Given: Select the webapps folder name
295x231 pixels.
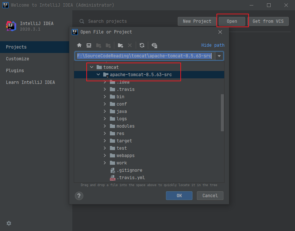Looking at the screenshot, I should coord(125,156).
